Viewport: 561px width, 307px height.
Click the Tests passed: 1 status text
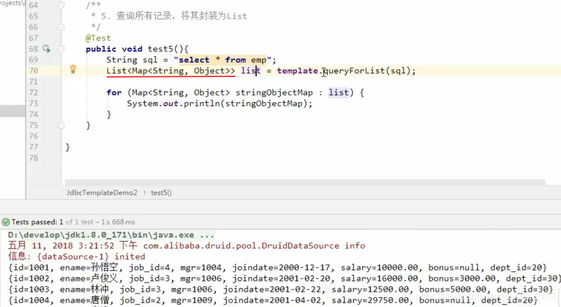pyautogui.click(x=37, y=222)
